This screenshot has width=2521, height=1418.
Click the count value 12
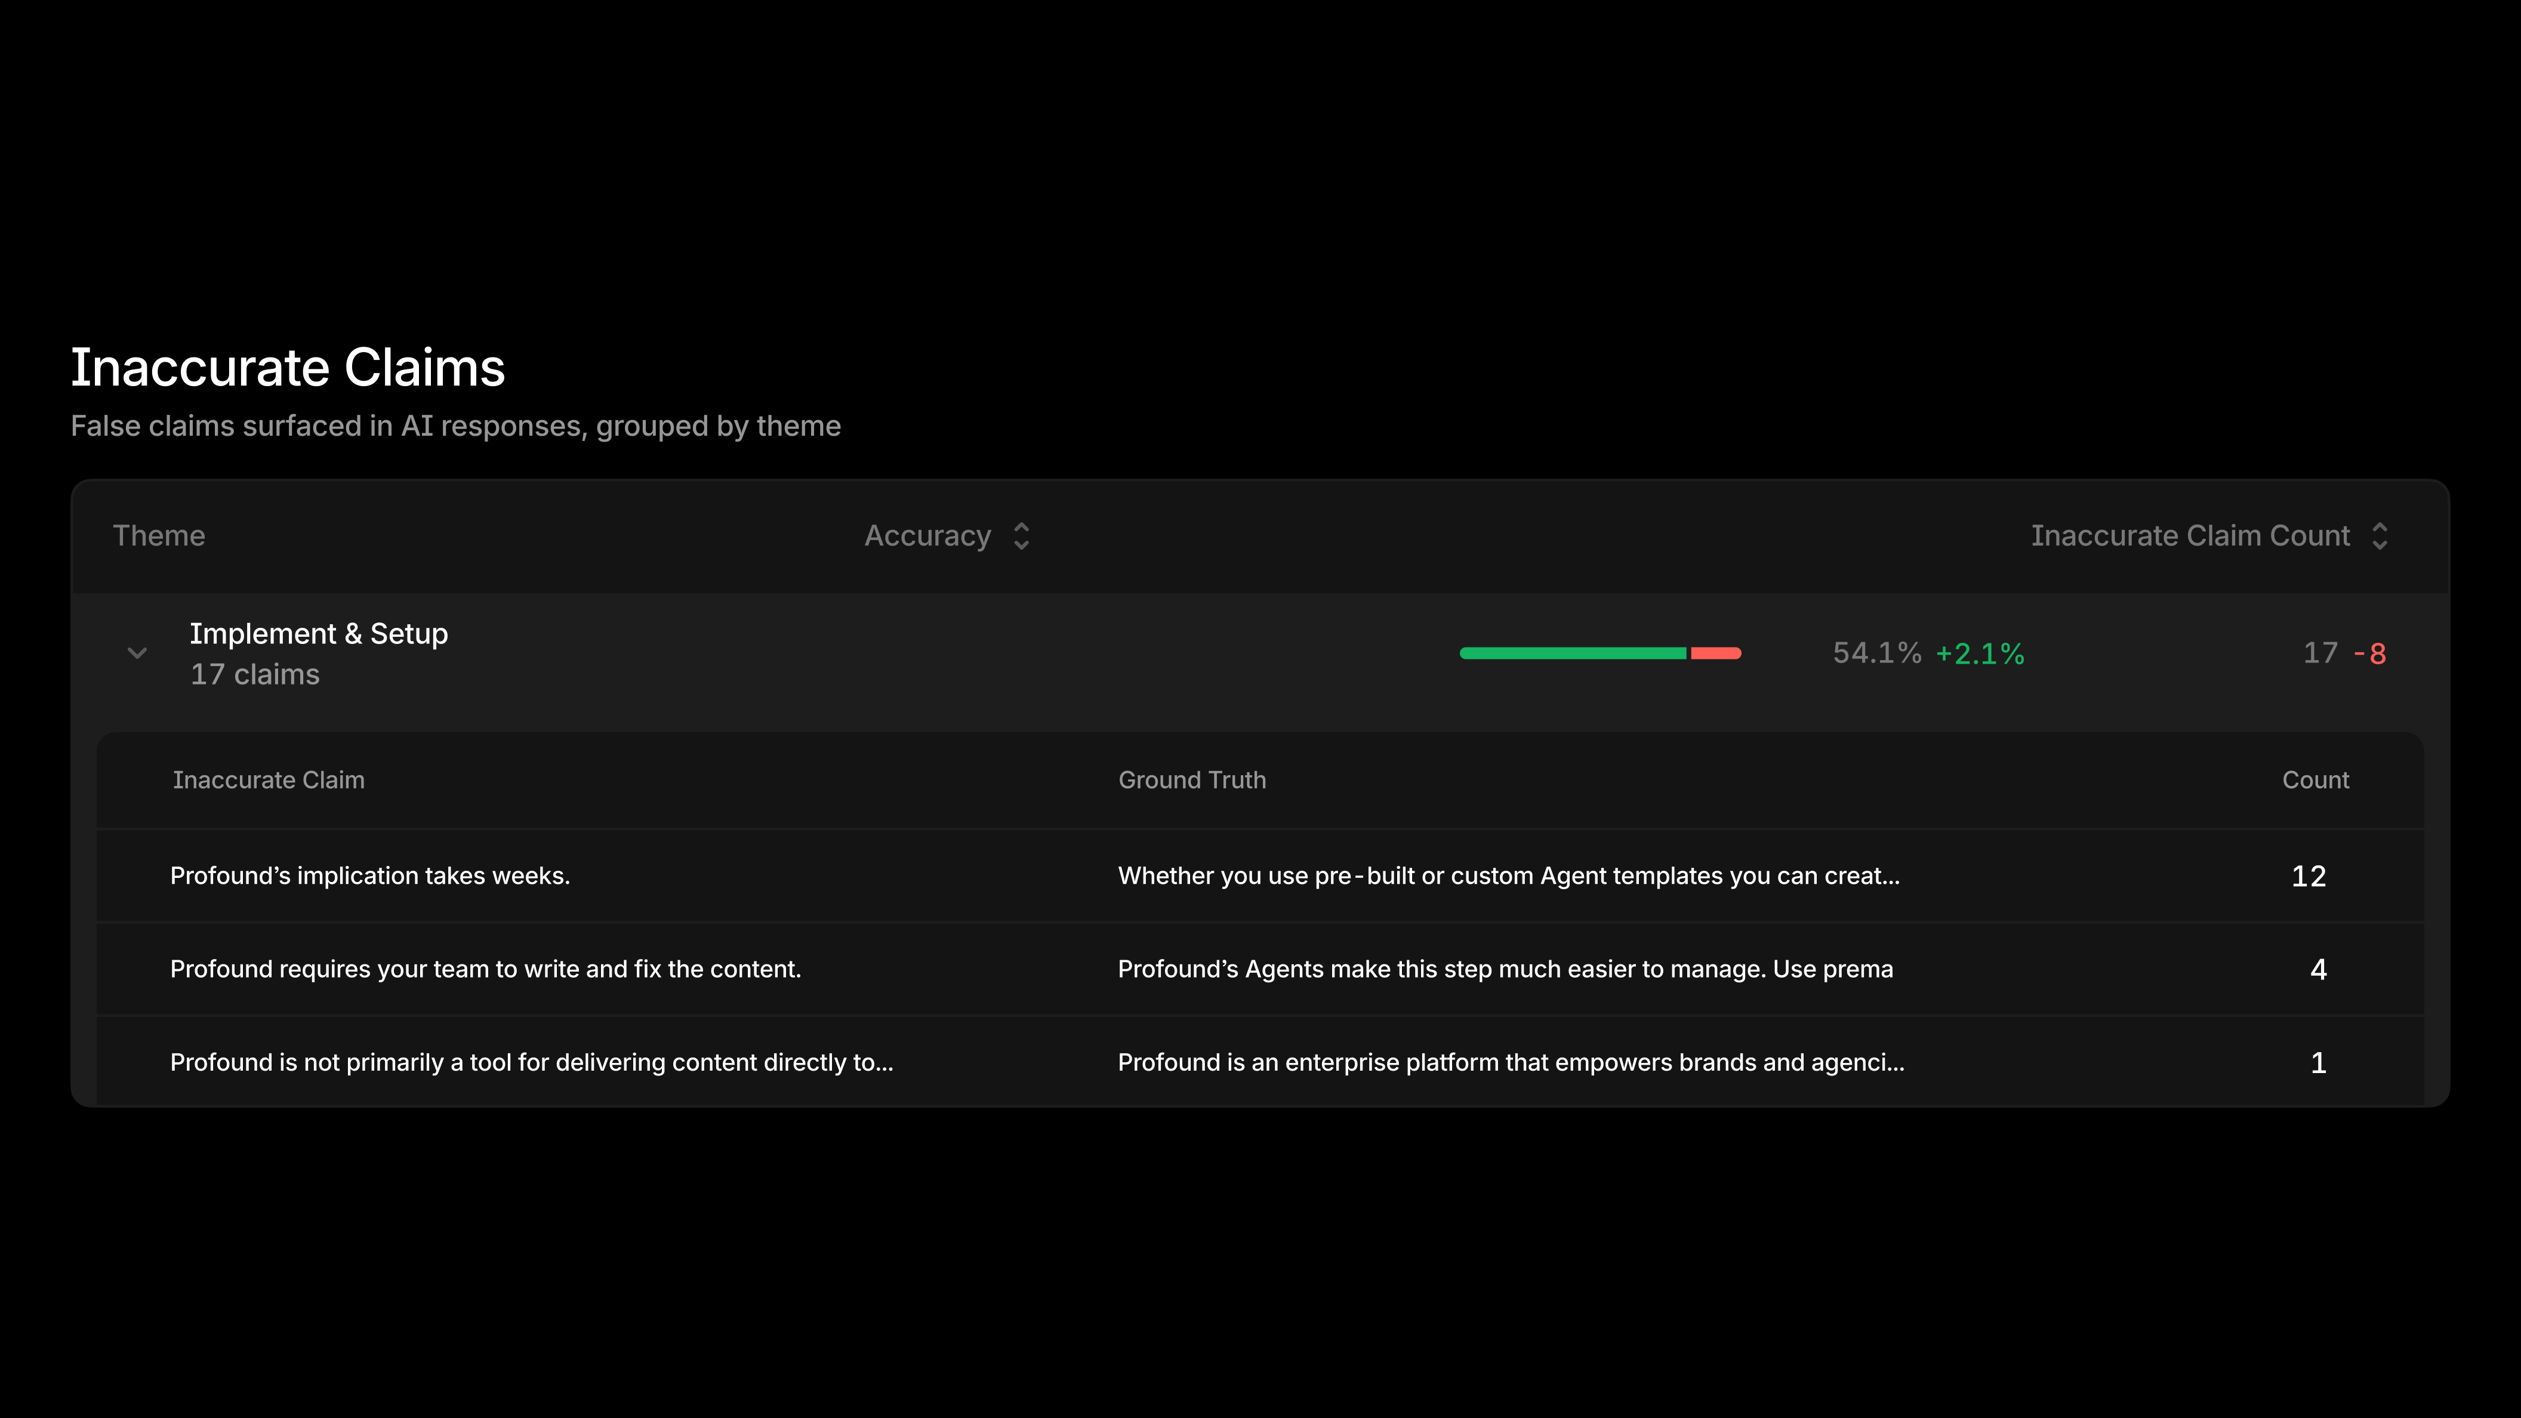point(2309,876)
